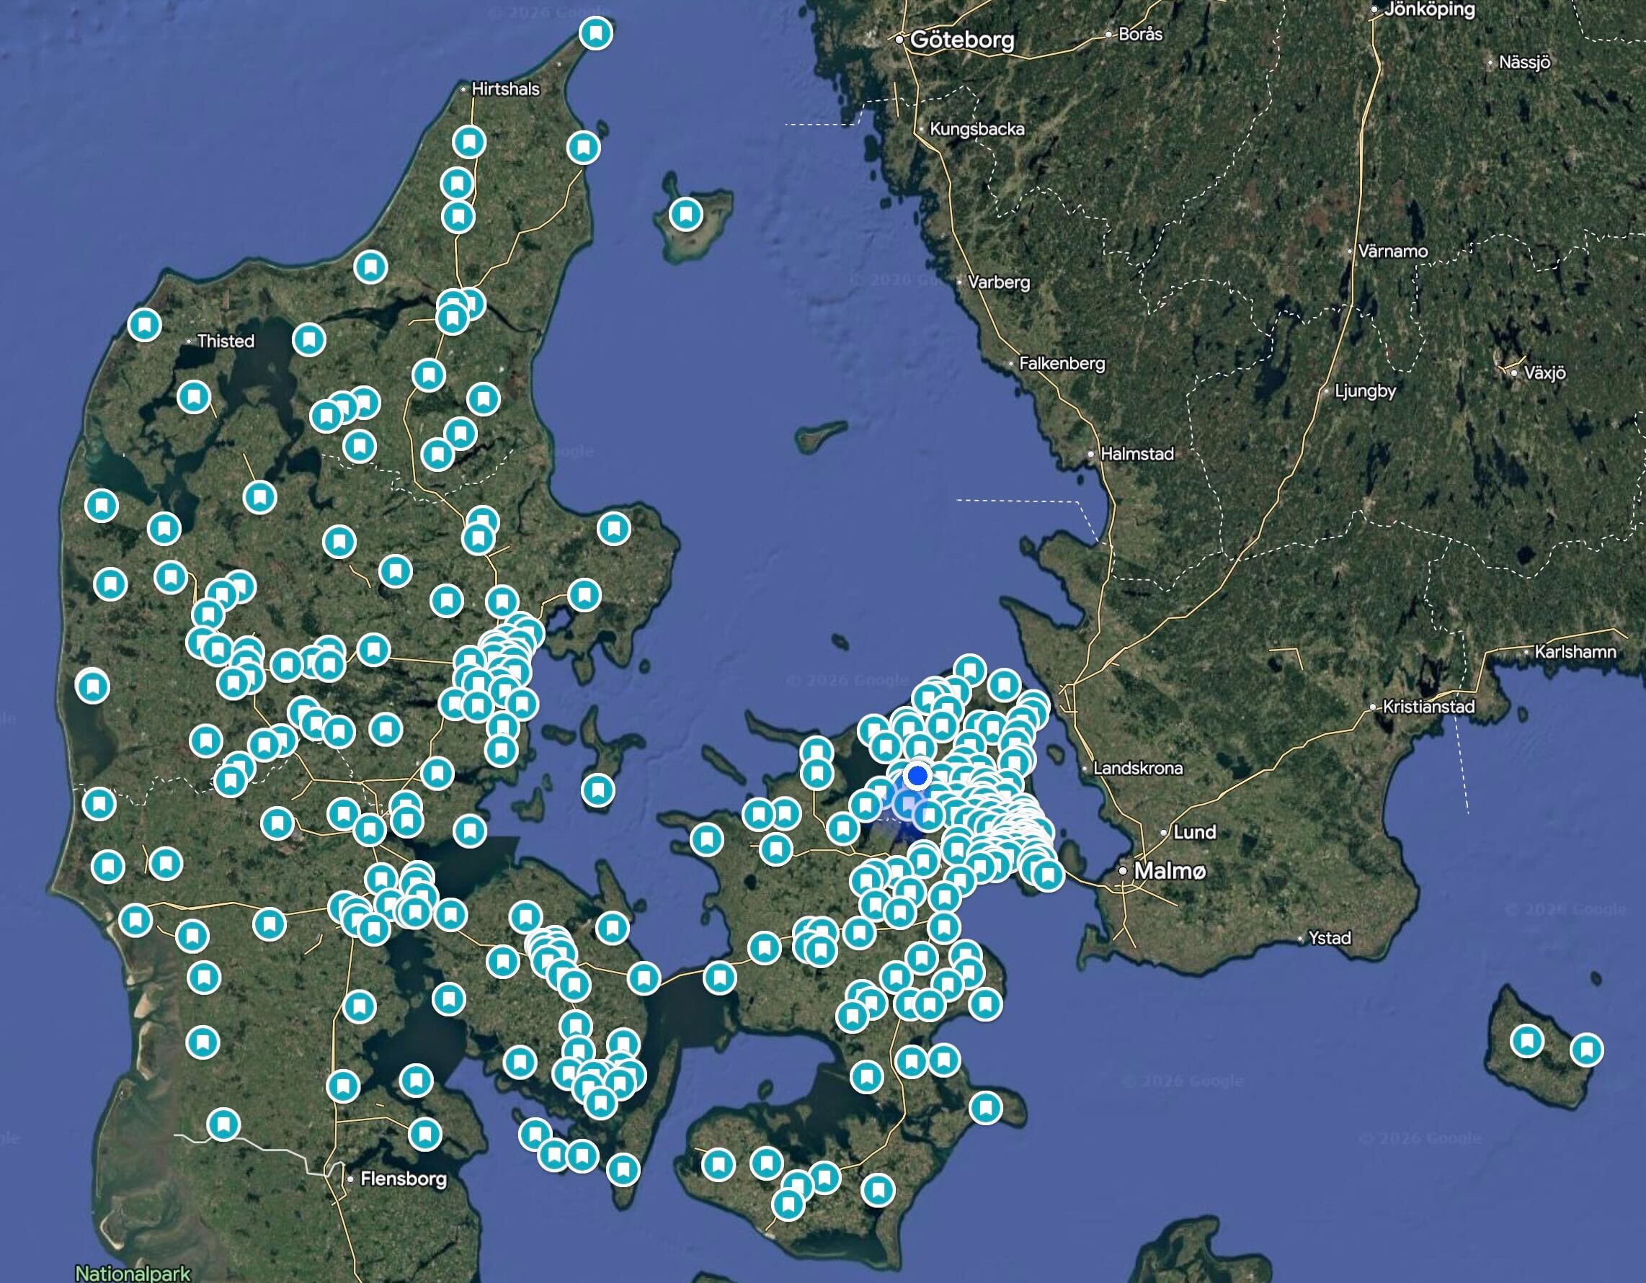Open saved marker northeast of Flensborg label

pos(424,1134)
